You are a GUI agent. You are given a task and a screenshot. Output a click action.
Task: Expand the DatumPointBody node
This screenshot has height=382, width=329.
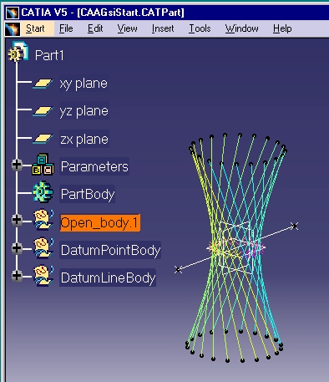click(17, 247)
